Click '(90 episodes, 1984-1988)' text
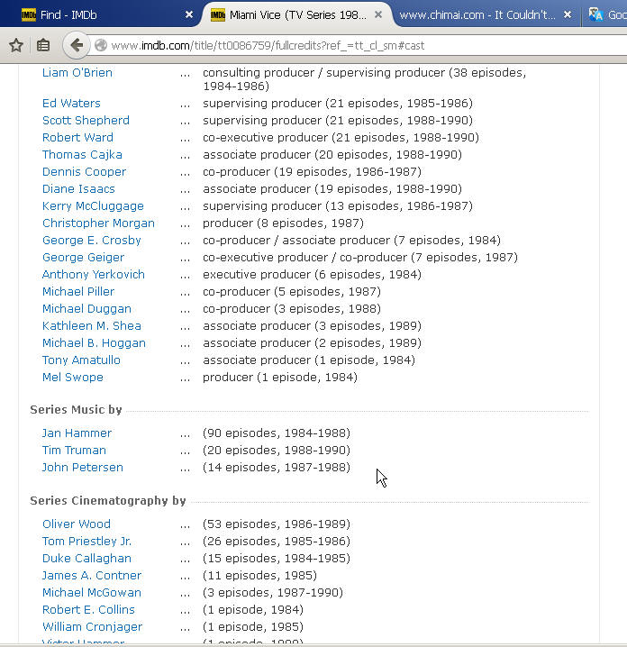627x647 pixels. tap(277, 433)
